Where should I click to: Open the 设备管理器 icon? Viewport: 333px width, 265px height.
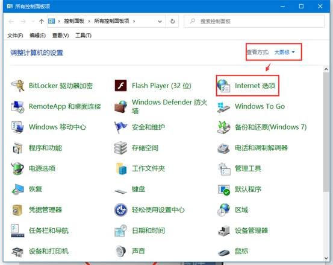tap(223, 231)
